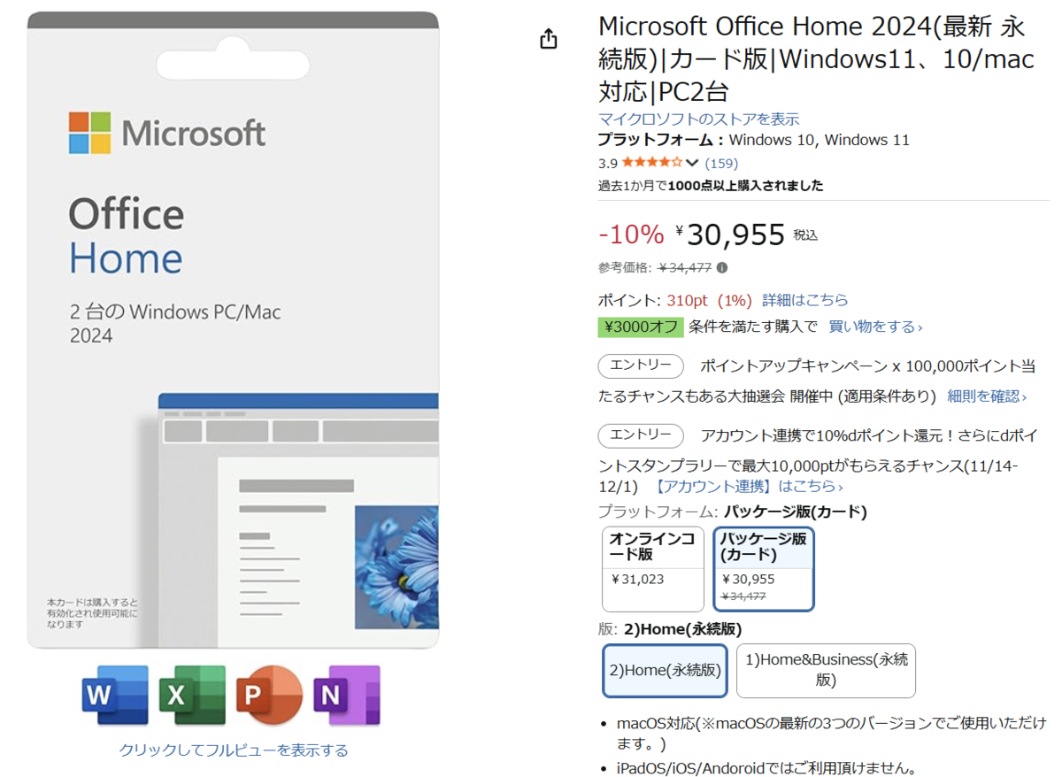The height and width of the screenshot is (777, 1062).
Task: Click the Microsoft logo on the product card
Action: point(167,134)
